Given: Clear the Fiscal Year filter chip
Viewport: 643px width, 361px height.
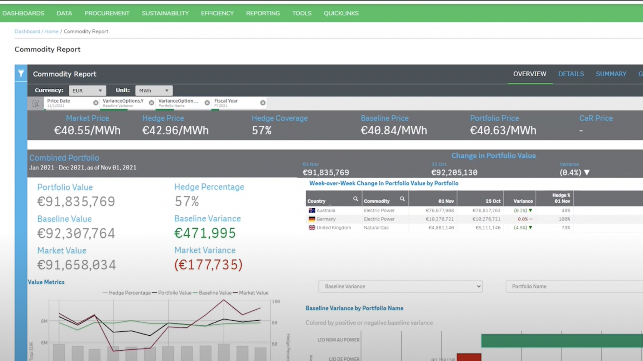Looking at the screenshot, I should pyautogui.click(x=263, y=103).
